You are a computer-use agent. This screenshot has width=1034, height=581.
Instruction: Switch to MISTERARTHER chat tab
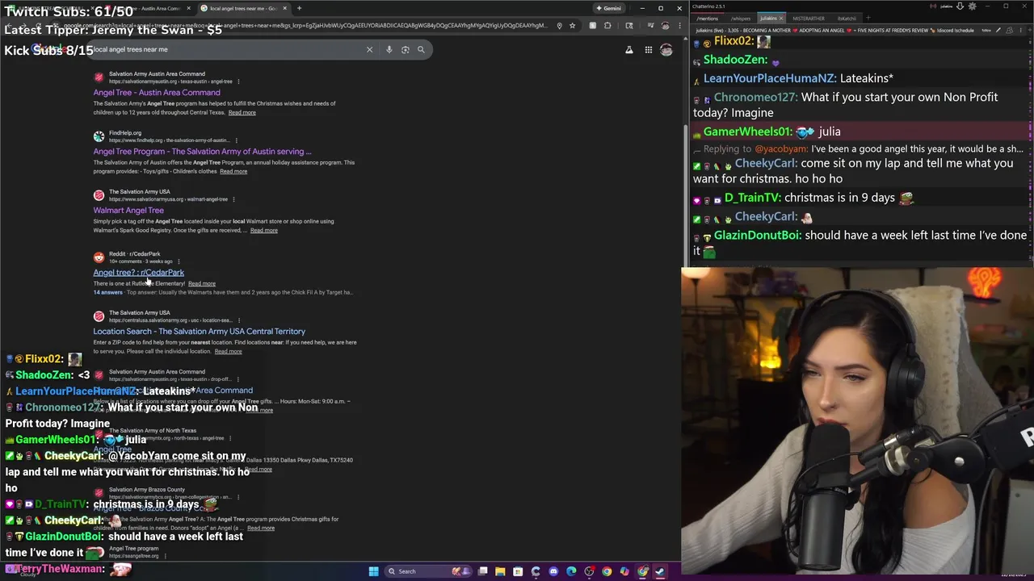(809, 19)
